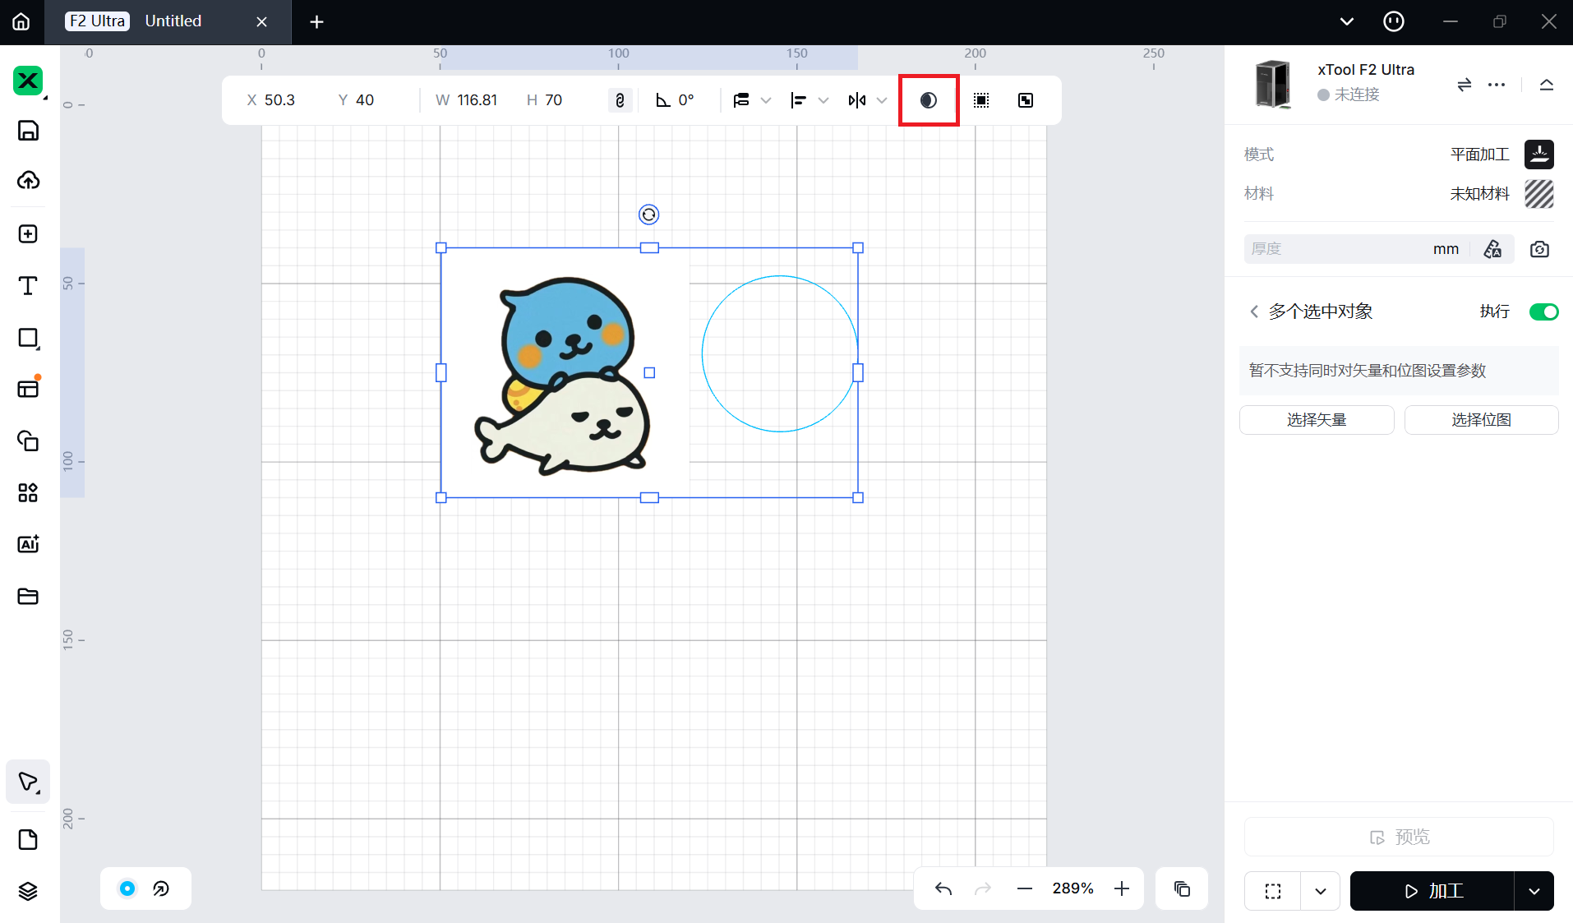Open the camera capture icon
1573x923 pixels.
(1539, 249)
